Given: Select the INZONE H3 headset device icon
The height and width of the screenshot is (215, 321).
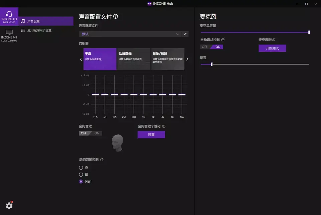Looking at the screenshot, I should click(9, 14).
